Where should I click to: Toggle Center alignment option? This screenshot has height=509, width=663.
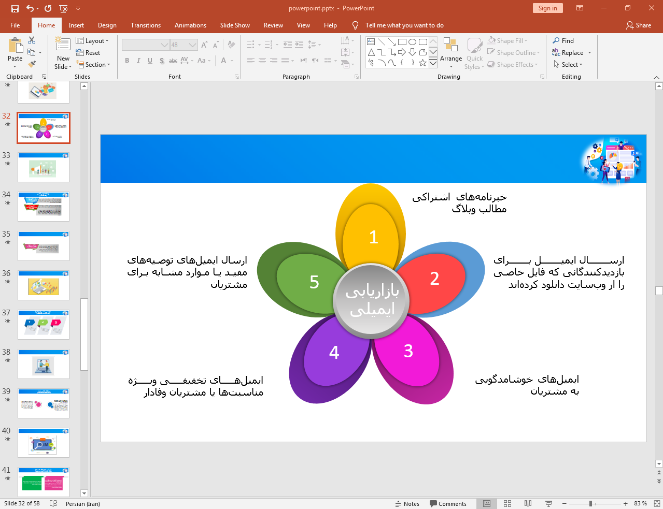262,61
